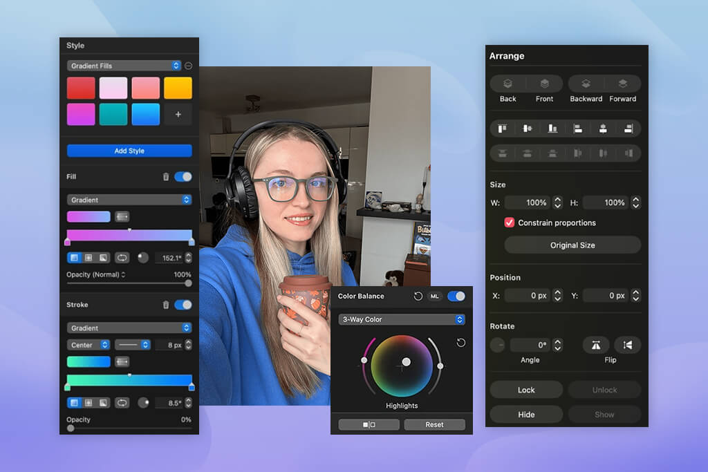The height and width of the screenshot is (472, 708).
Task: Click Original Size button
Action: click(572, 245)
